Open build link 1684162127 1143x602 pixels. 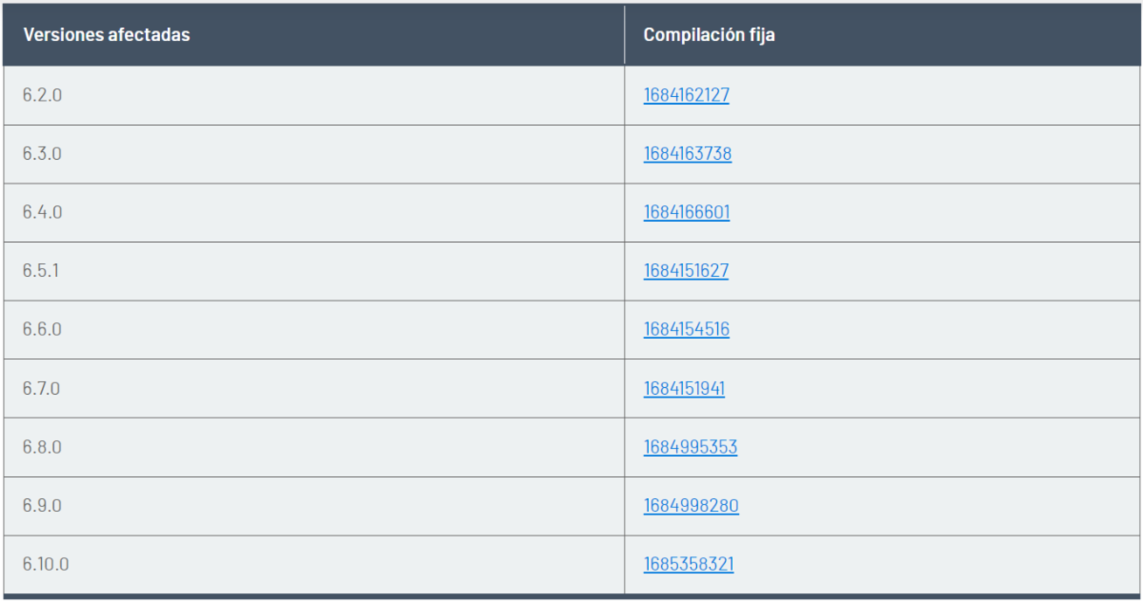click(686, 95)
